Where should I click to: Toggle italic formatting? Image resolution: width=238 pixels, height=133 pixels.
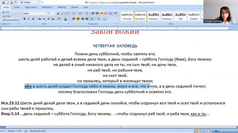click(x=29, y=19)
